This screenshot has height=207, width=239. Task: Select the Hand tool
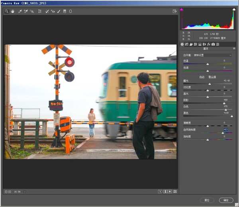tap(12, 11)
